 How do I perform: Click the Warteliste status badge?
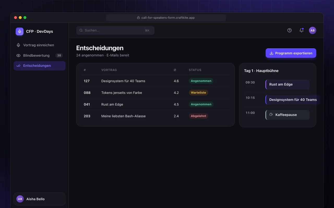tap(198, 93)
